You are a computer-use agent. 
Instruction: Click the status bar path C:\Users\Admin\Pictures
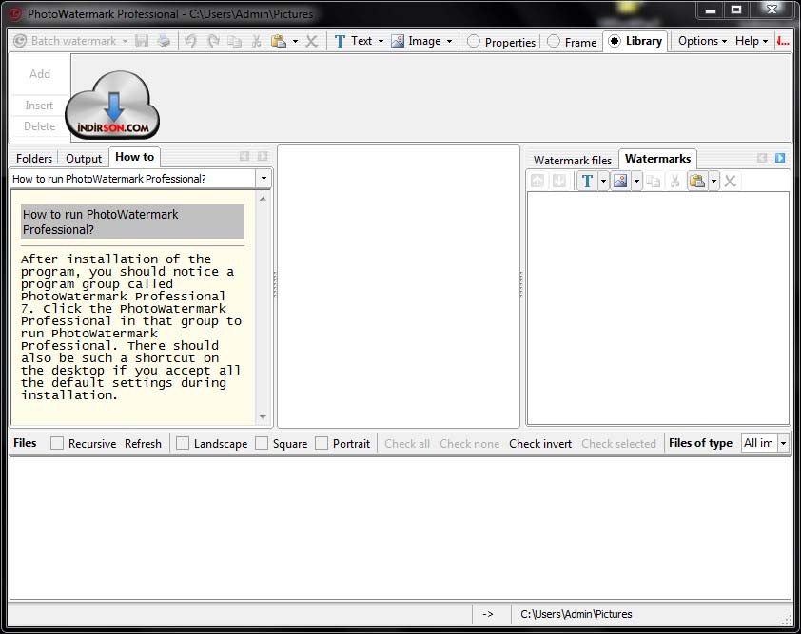[576, 614]
